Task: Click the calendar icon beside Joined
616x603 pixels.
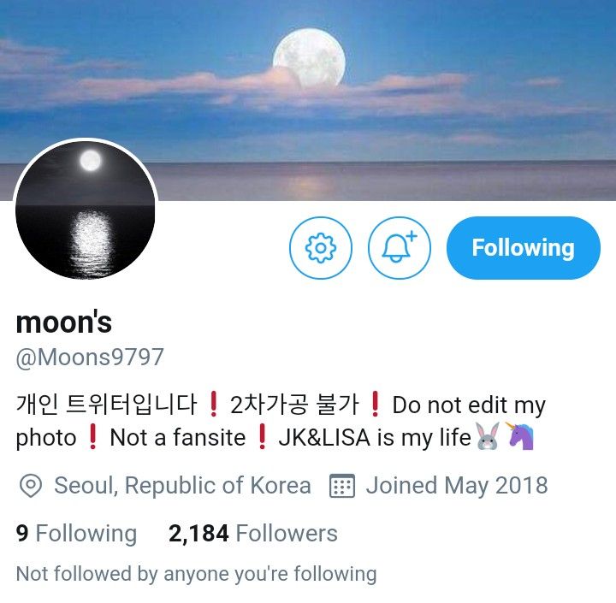Action: click(x=341, y=486)
